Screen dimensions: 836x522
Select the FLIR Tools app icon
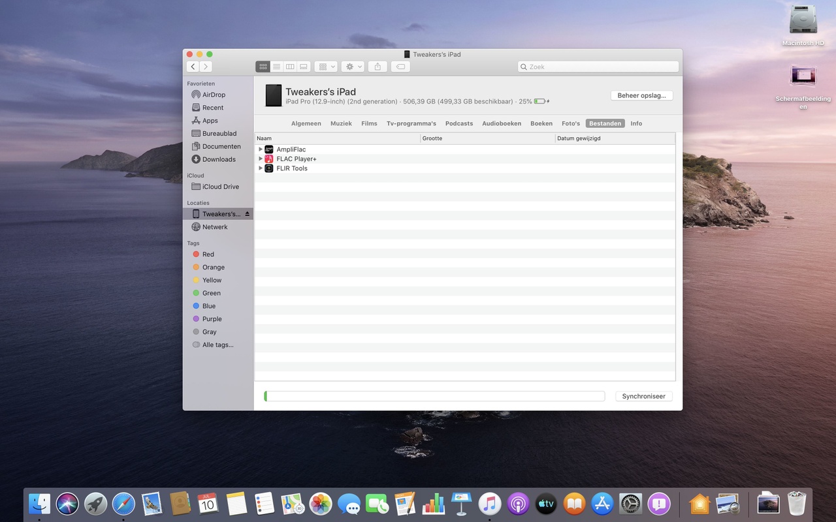269,168
